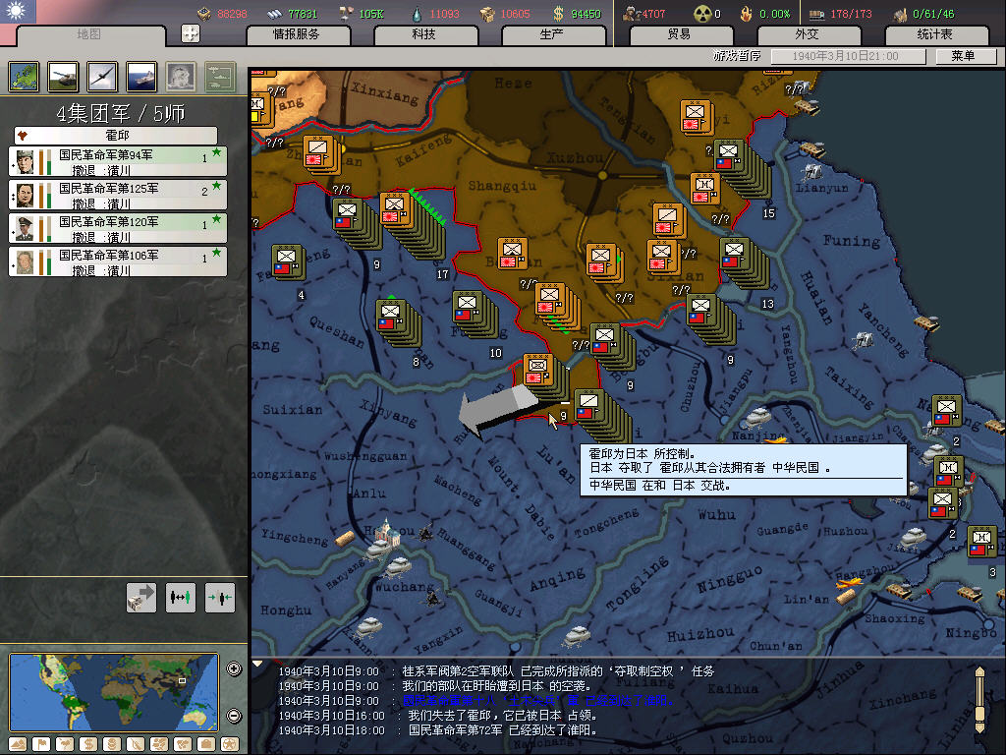Click the industrial capacity icon near 0/61/46
Viewport: 1006px width, 755px height.
point(902,14)
